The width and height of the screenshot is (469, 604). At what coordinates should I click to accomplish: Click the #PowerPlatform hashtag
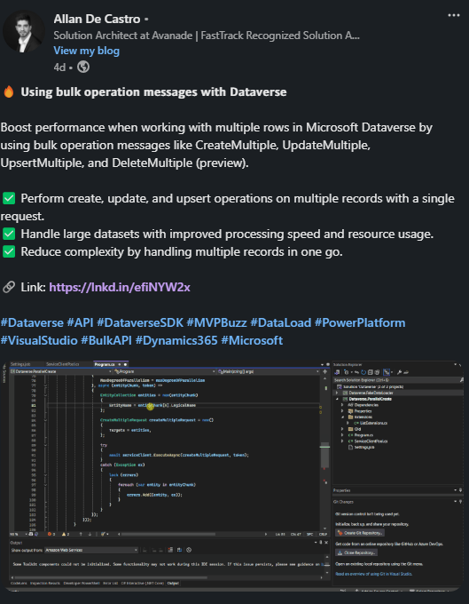[x=360, y=322]
